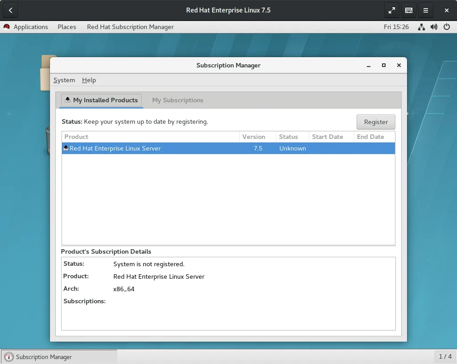Open the volume speaker icon

coord(434,27)
